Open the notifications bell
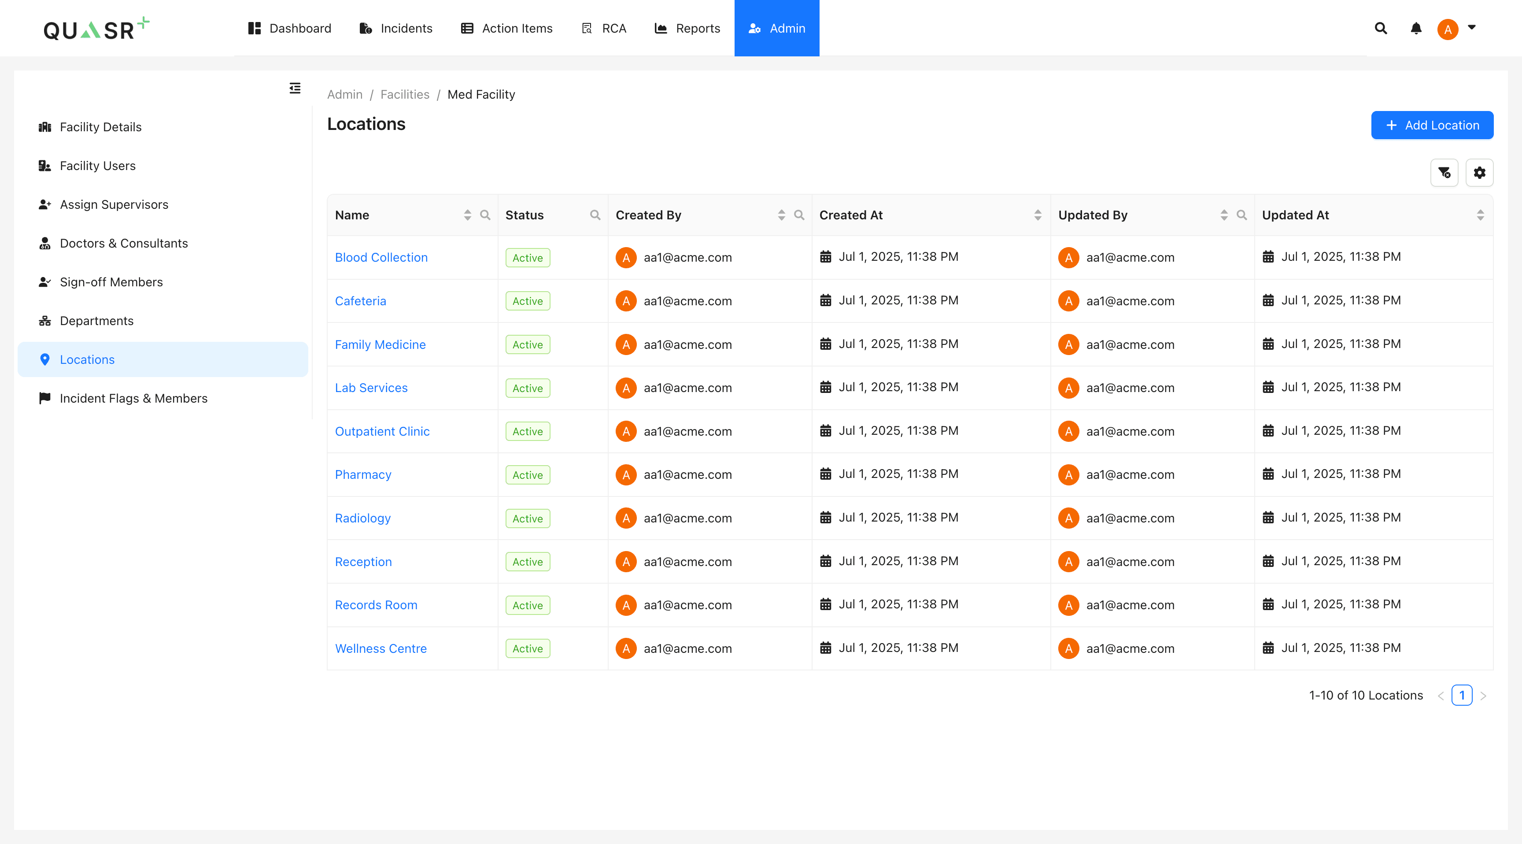Screen dimensions: 1522x844 [x=1416, y=28]
